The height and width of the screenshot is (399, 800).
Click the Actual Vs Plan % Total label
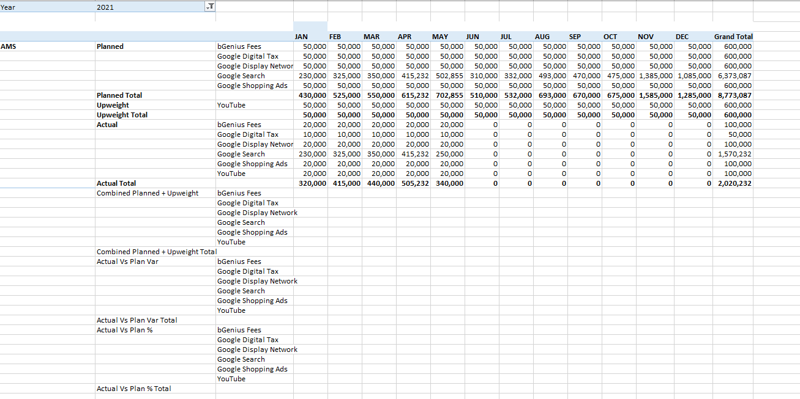click(x=134, y=389)
